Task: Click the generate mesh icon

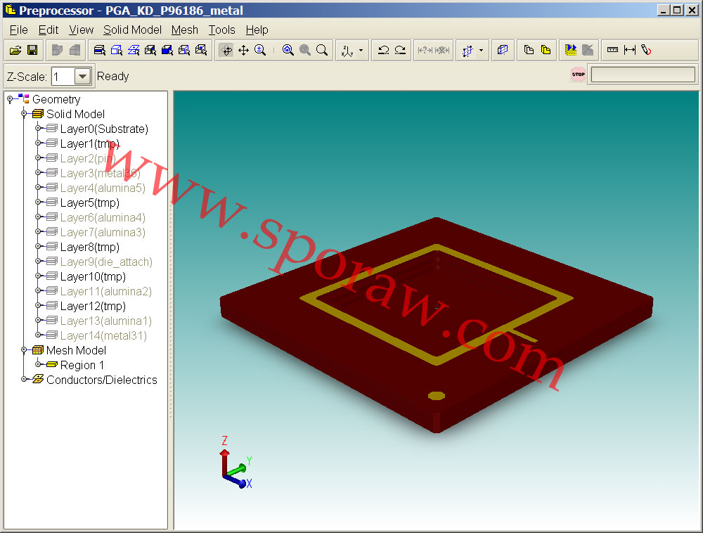Action: (571, 50)
